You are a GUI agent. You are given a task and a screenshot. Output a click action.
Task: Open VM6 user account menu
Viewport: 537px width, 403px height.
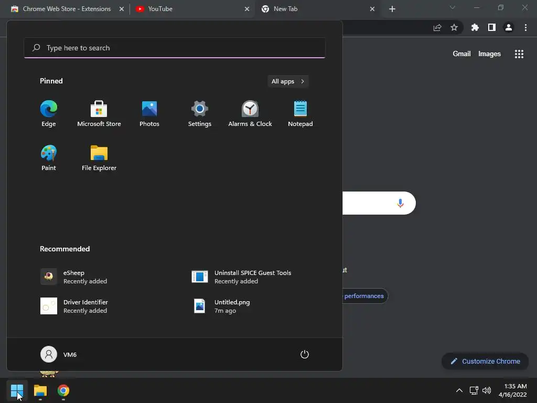pyautogui.click(x=59, y=354)
